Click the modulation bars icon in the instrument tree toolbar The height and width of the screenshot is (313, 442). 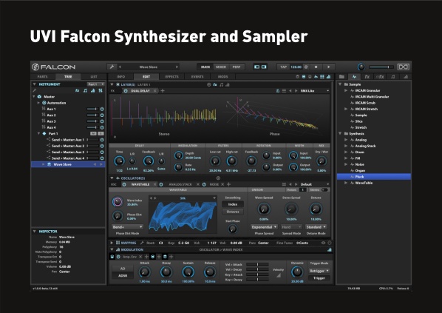pos(92,90)
